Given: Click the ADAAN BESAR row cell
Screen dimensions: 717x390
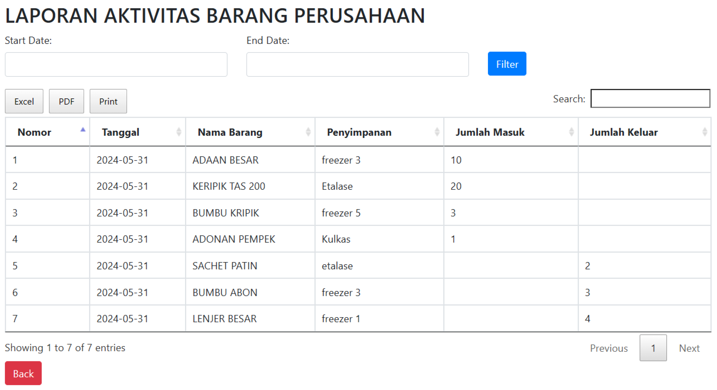Looking at the screenshot, I should [x=225, y=160].
